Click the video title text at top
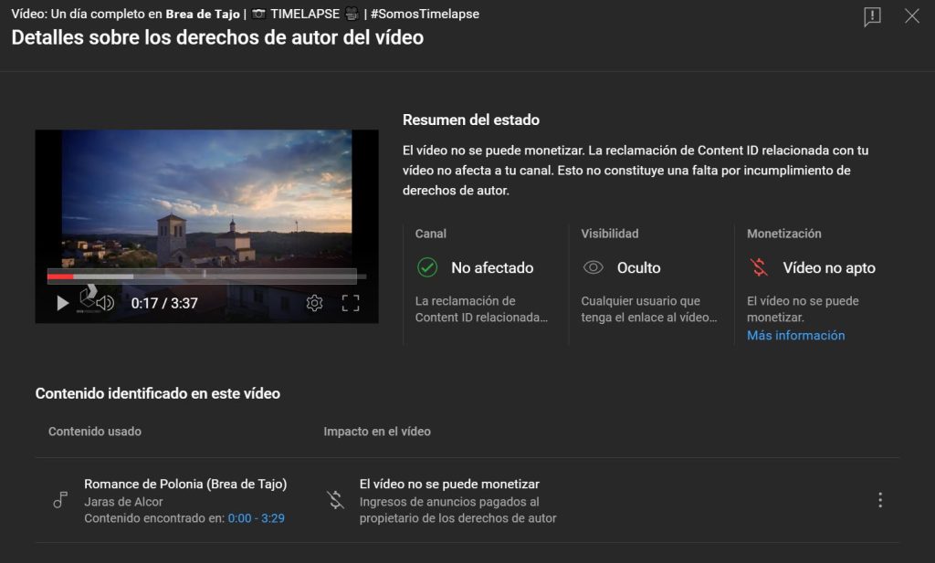Viewport: 935px width, 563px height. coord(245,14)
